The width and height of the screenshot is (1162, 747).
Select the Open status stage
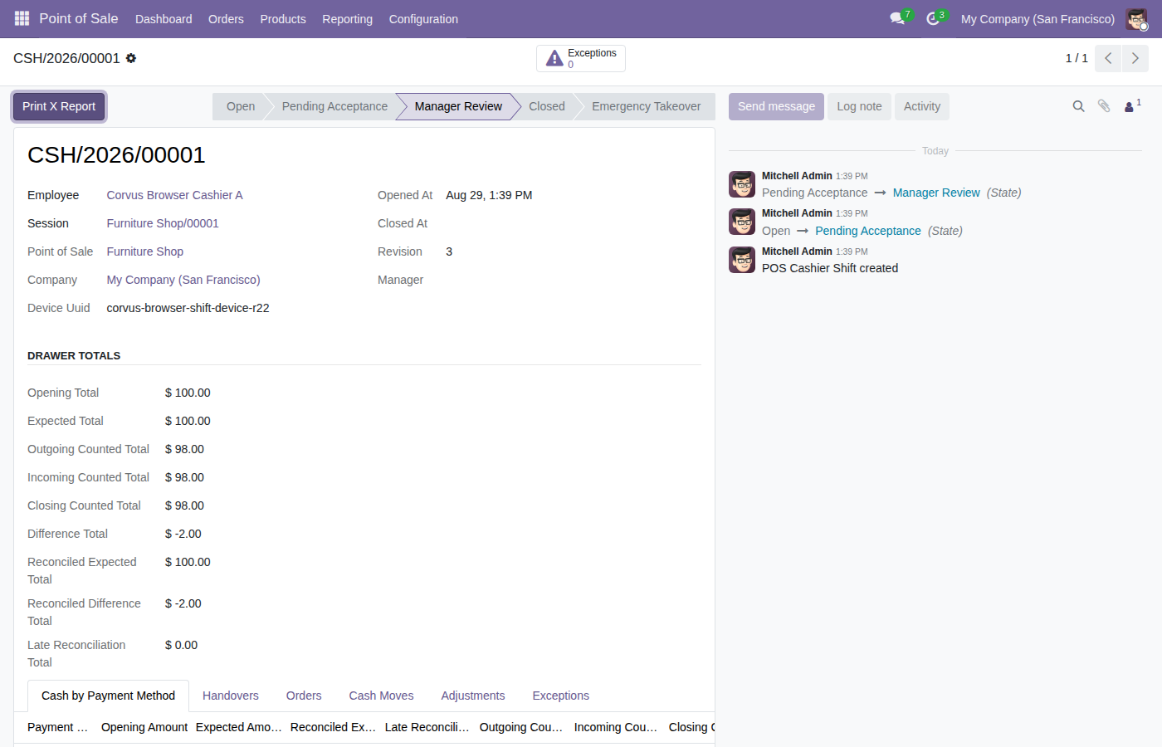241,106
